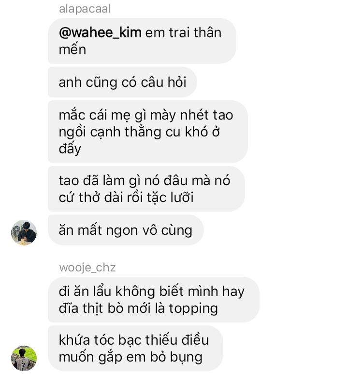This screenshot has width=348, height=377.
Task: Select the 'mắc cái mẹ gì mày nhét' message
Action: (148, 132)
